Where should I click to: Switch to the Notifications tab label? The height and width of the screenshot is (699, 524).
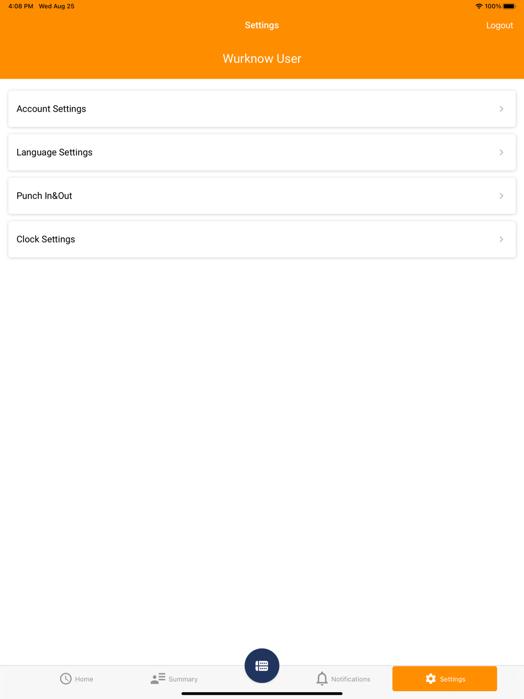[351, 679]
